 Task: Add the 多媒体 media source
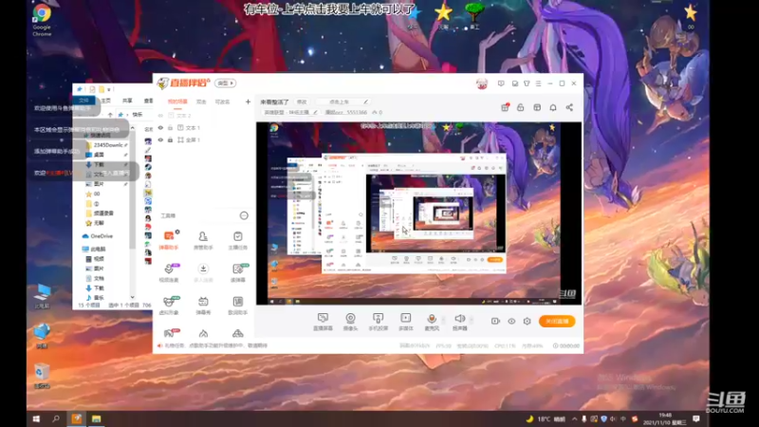(x=406, y=321)
